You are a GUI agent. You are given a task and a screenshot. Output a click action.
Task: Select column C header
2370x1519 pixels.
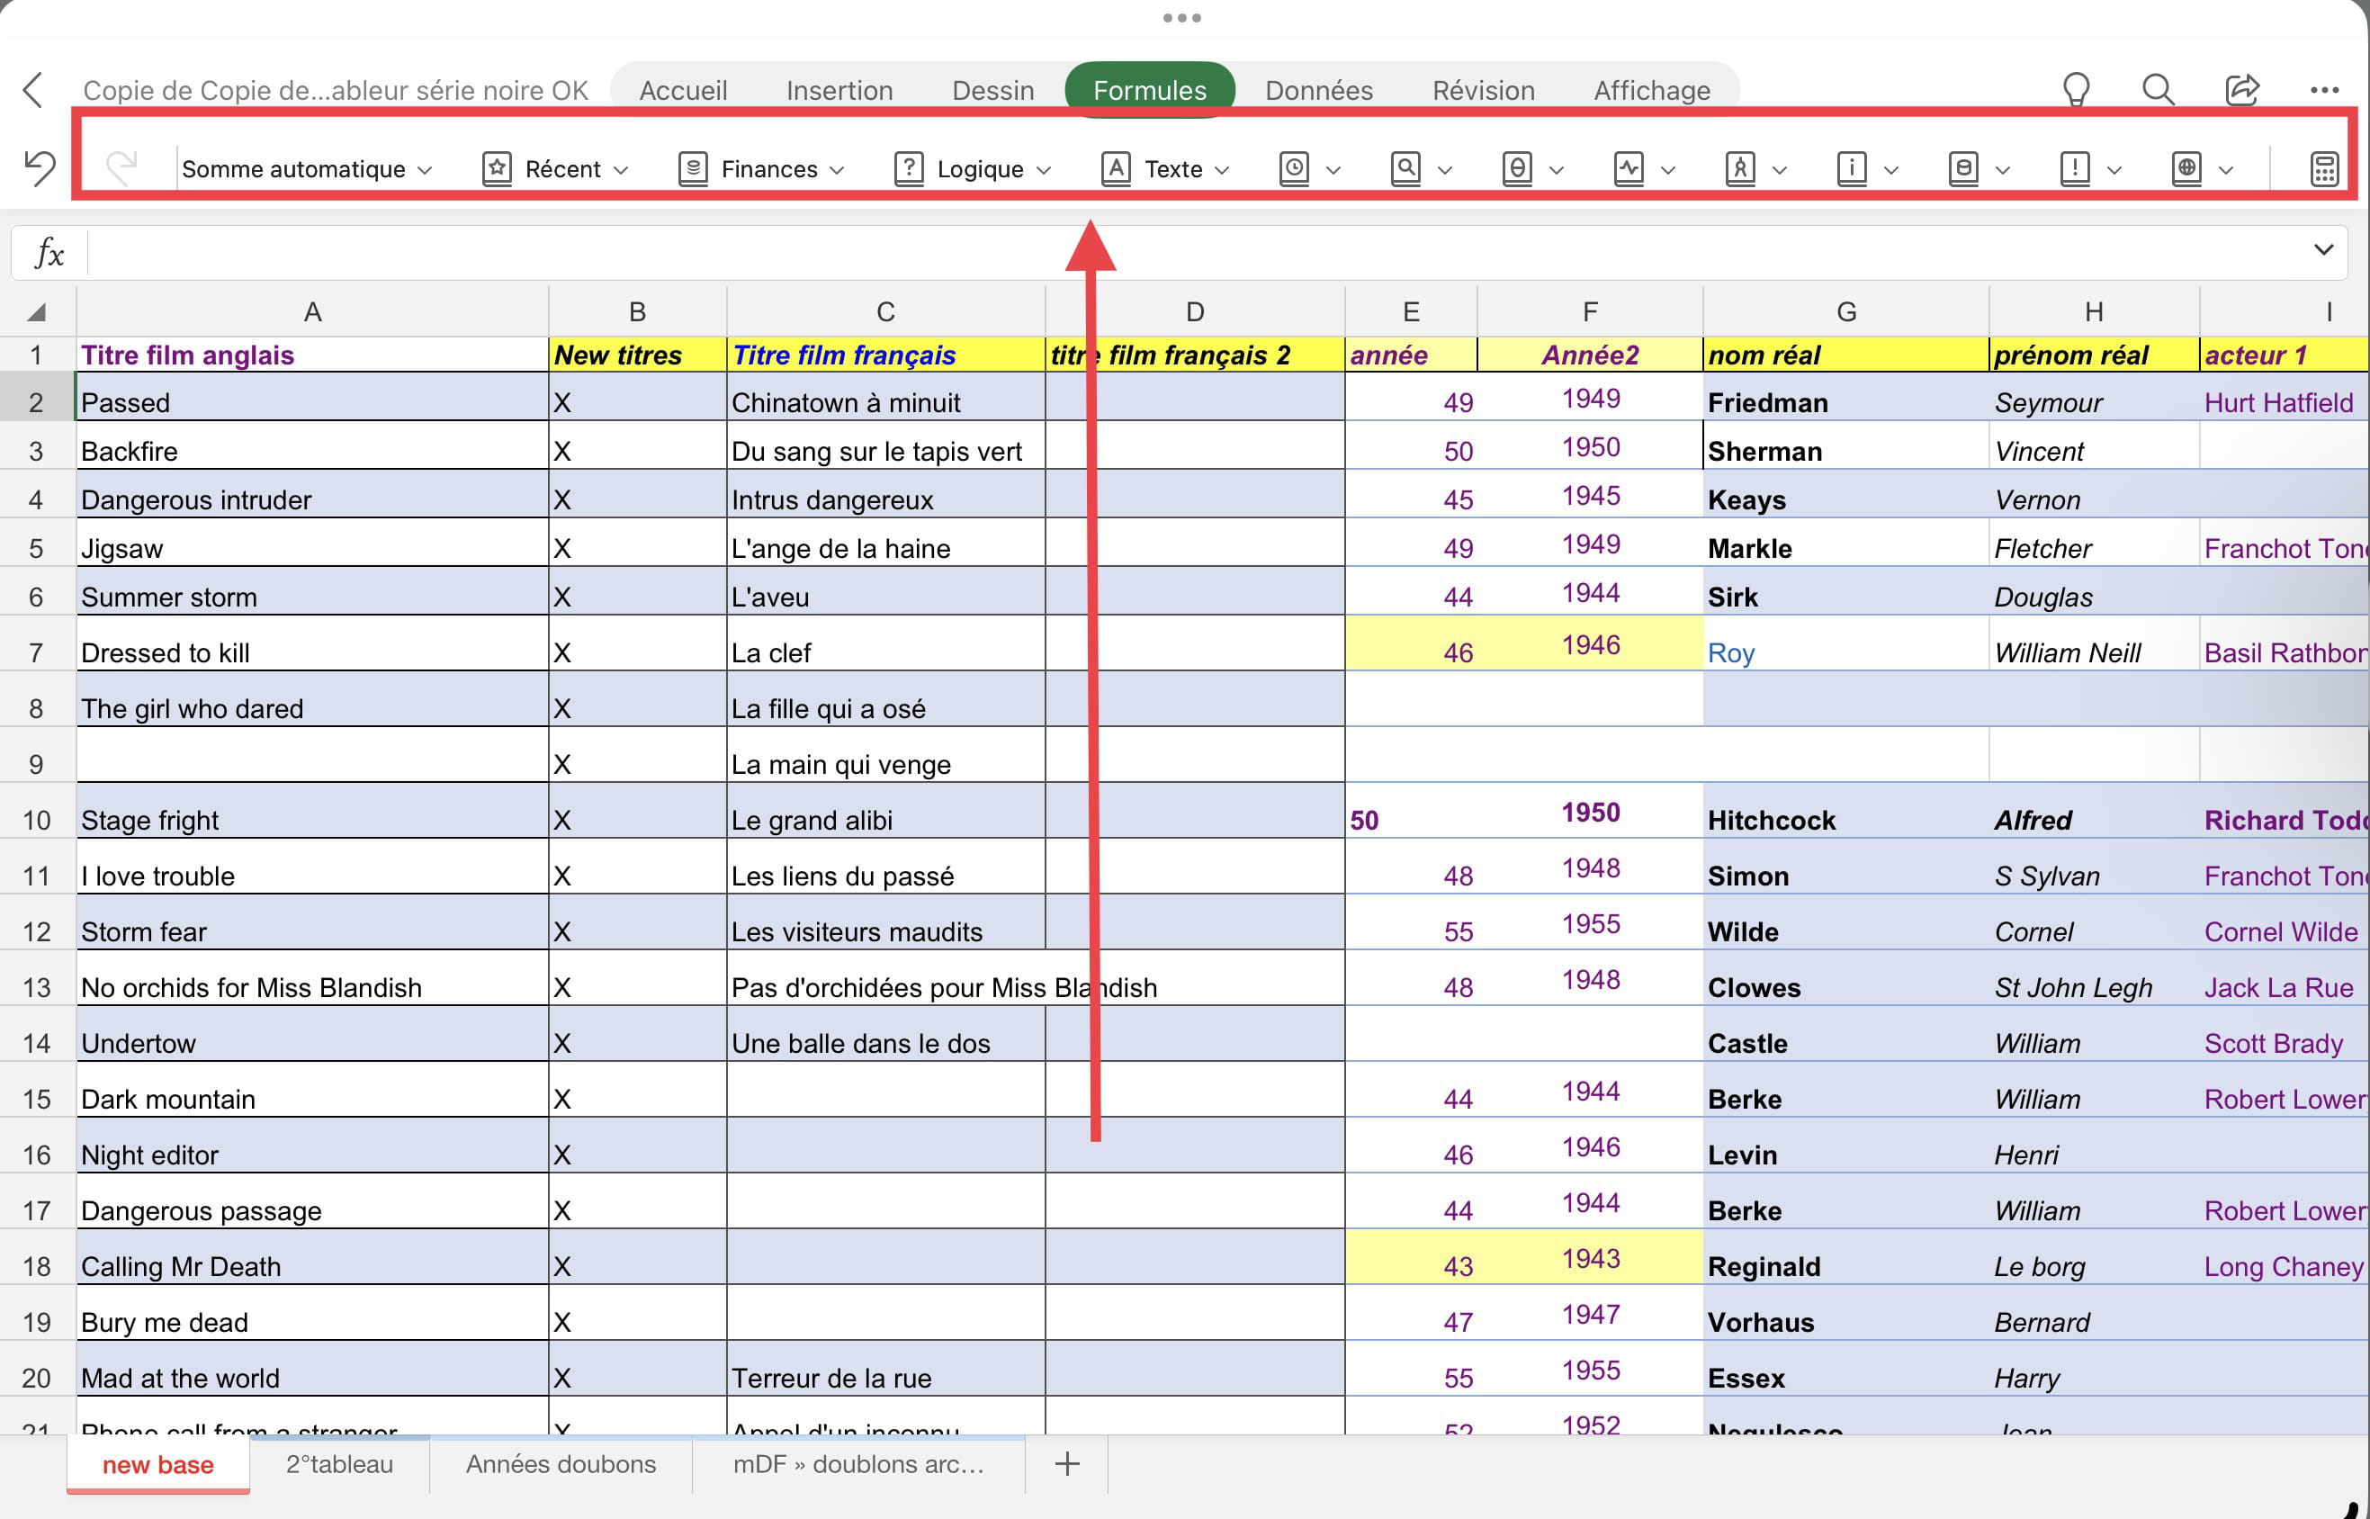tap(884, 311)
